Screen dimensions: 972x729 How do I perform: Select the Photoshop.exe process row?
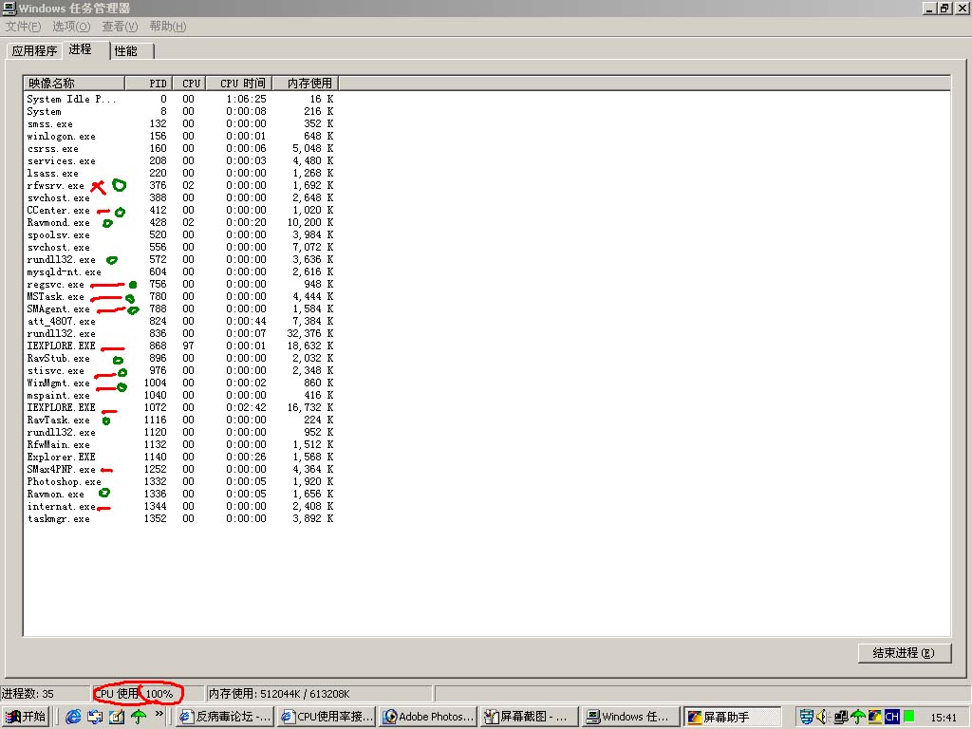[x=180, y=481]
